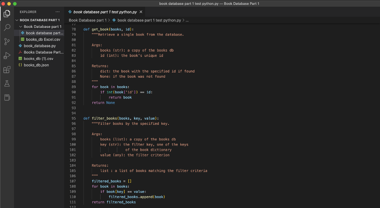
Task: Click 'filtered_books = []' code line
Action: 111,181
